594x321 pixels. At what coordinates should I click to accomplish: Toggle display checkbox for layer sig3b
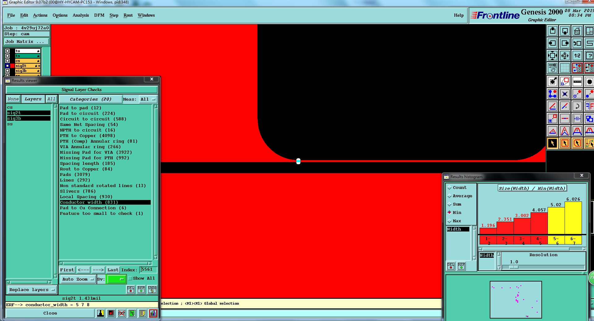(x=7, y=71)
